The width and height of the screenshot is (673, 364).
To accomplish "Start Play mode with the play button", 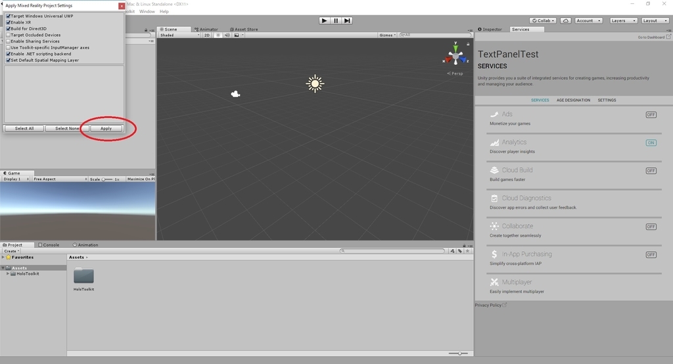I will coord(325,20).
